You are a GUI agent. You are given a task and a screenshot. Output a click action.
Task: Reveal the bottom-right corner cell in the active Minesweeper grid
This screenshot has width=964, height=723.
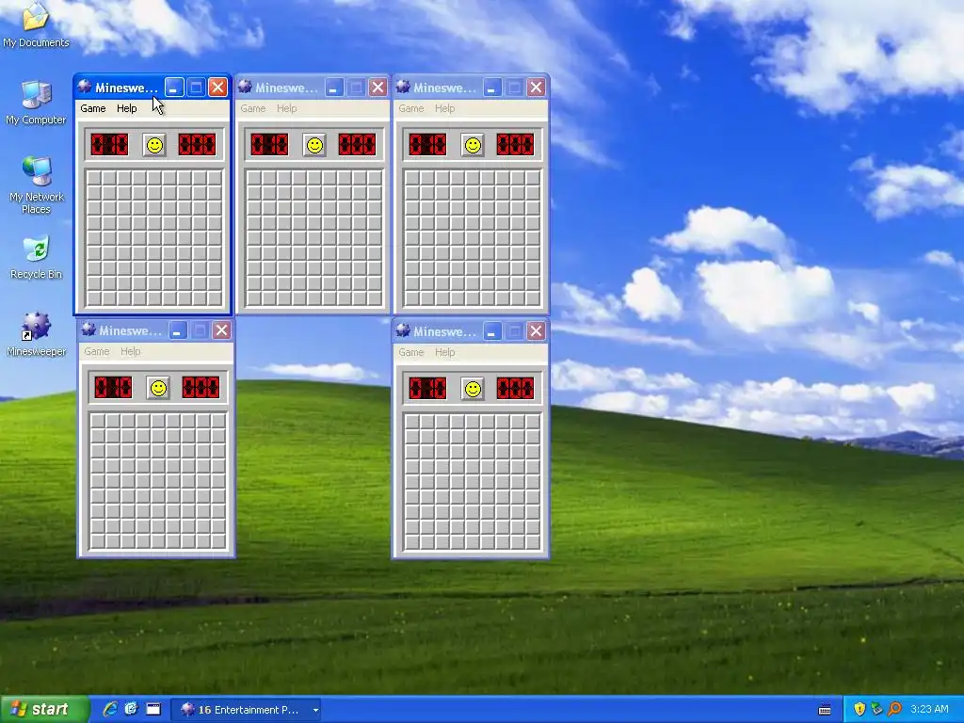point(215,298)
